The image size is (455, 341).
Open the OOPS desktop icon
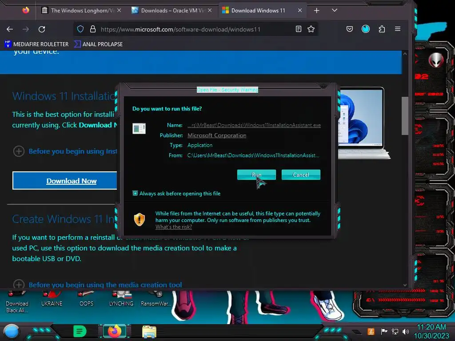click(x=87, y=299)
